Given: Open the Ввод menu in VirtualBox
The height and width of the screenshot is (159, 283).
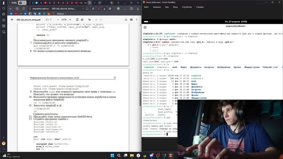Looking at the screenshot, I should [175, 7].
